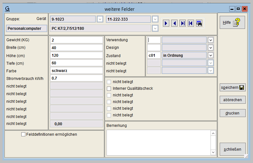
Task: Tick the Felddefinitionen ermöglichen checkbox
Action: pos(23,134)
